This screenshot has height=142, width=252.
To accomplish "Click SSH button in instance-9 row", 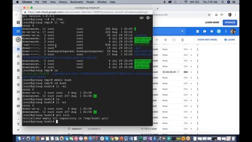I will tap(186, 129).
